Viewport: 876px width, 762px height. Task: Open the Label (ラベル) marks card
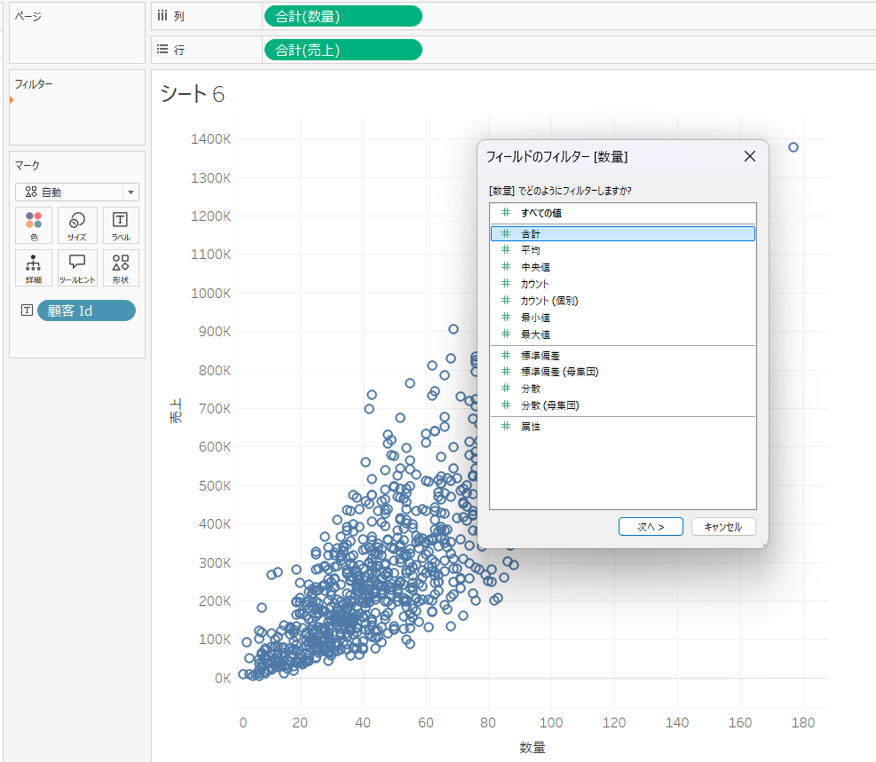121,225
